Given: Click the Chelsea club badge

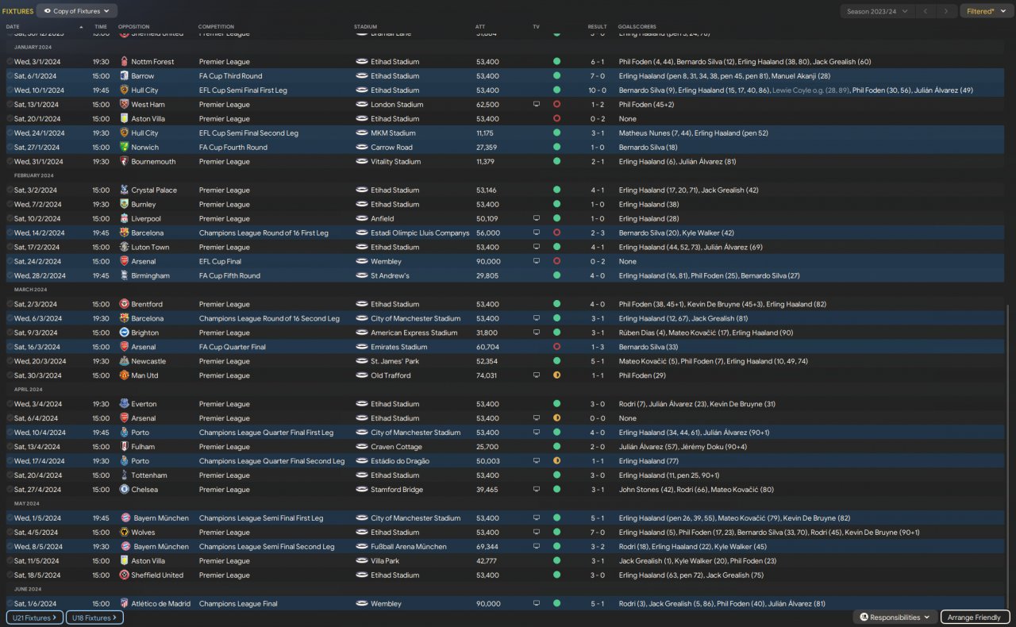Looking at the screenshot, I should 124,490.
